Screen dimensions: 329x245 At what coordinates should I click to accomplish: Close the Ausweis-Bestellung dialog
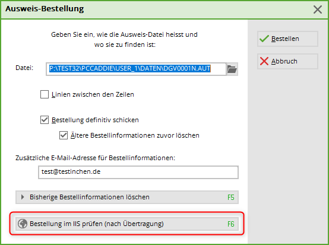pos(318,9)
